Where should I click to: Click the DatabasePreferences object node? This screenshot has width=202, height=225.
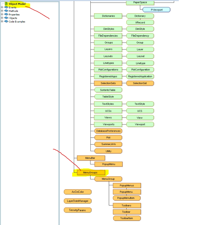[108, 131]
